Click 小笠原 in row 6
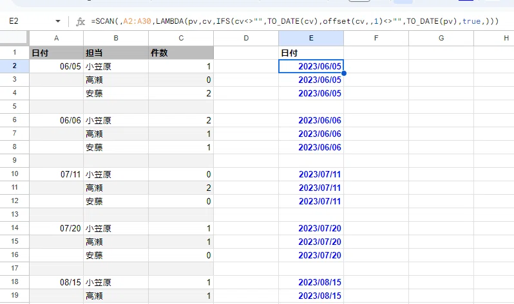Image resolution: width=514 pixels, height=304 pixels. (99, 121)
